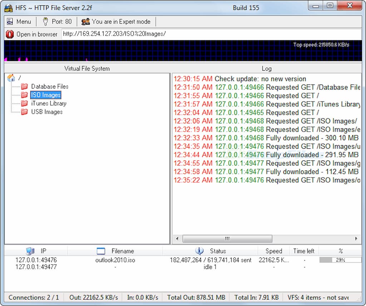Select the outlook2010.iso transfer row

coord(115,260)
